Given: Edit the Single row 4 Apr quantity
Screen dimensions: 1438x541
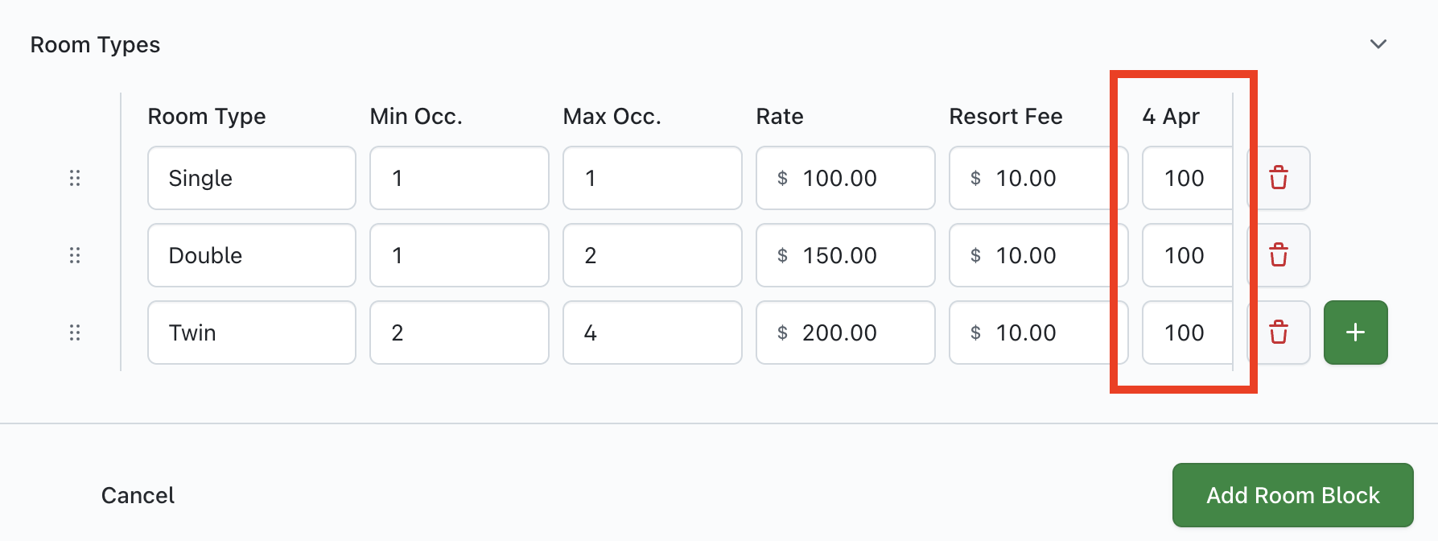Looking at the screenshot, I should click(1186, 178).
